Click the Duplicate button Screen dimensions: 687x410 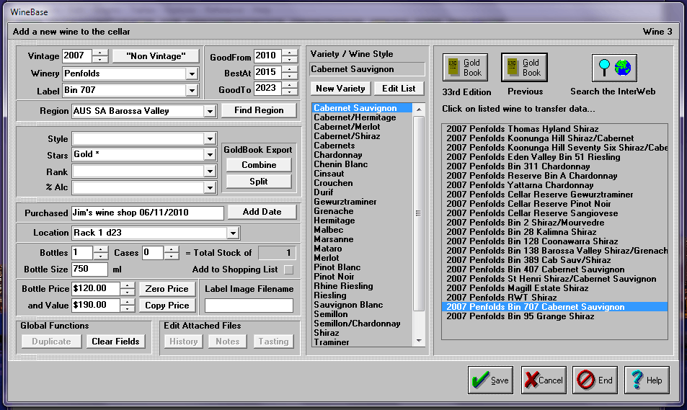point(51,342)
